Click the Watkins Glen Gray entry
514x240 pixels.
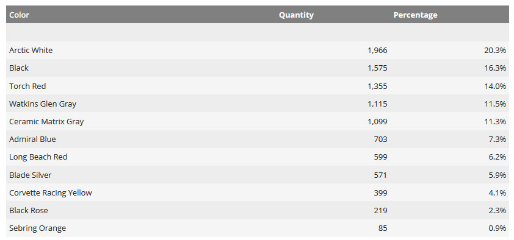point(43,104)
